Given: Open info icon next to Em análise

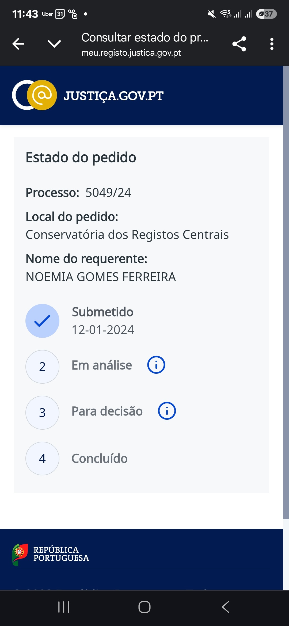Looking at the screenshot, I should point(156,365).
